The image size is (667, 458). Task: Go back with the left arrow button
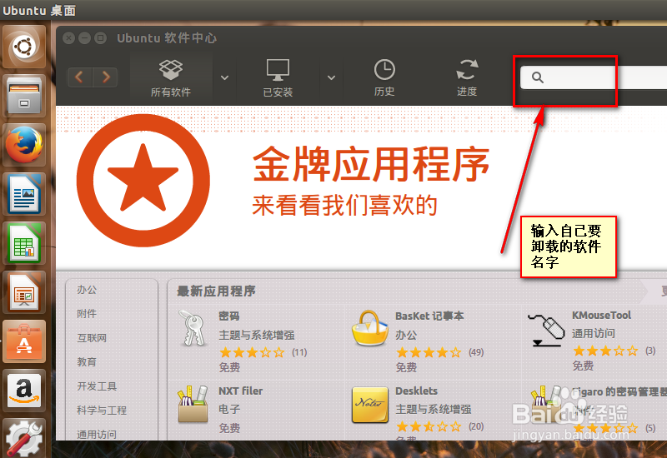point(79,77)
